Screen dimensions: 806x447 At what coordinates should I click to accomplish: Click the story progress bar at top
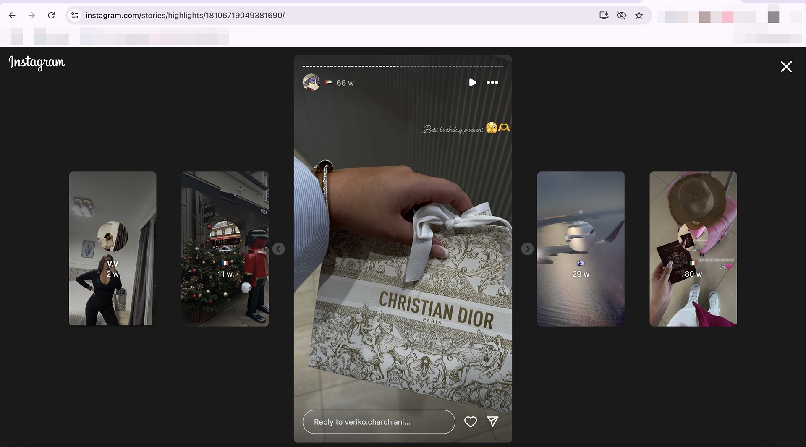pos(403,66)
